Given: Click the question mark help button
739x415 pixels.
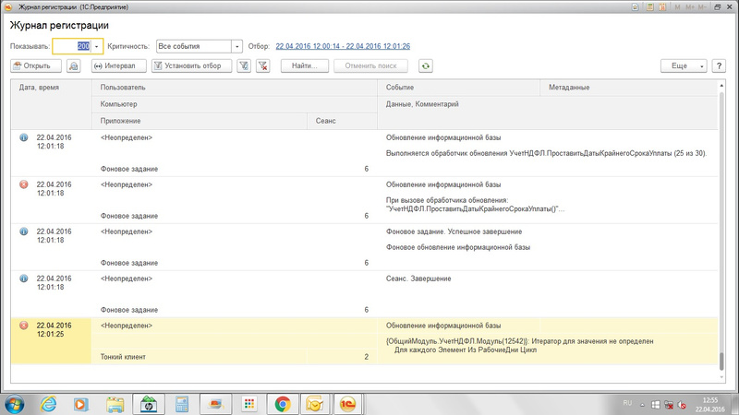Looking at the screenshot, I should [x=719, y=66].
